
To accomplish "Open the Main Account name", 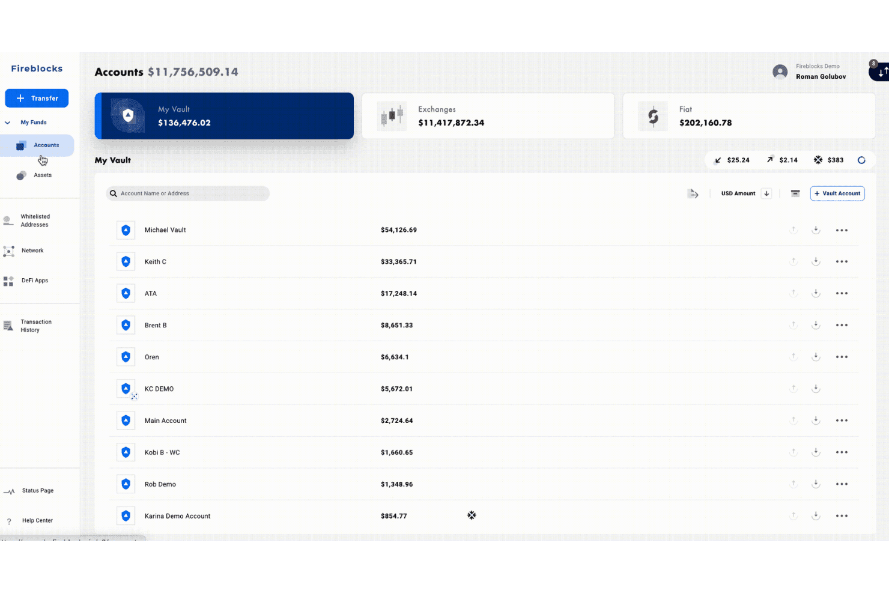I will 166,421.
